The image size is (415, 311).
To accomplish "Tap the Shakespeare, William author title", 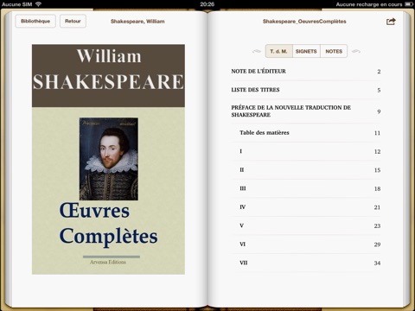I will coord(137,22).
